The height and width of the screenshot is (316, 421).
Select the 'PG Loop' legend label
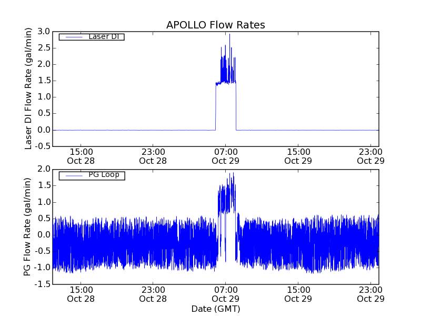tap(104, 175)
